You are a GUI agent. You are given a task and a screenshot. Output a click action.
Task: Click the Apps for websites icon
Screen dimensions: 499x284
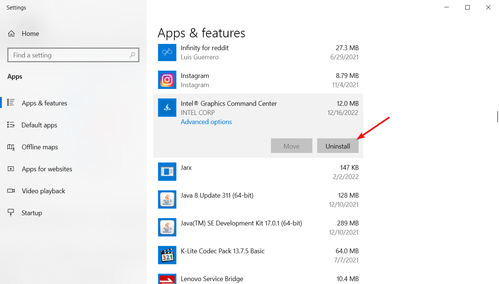tap(11, 169)
